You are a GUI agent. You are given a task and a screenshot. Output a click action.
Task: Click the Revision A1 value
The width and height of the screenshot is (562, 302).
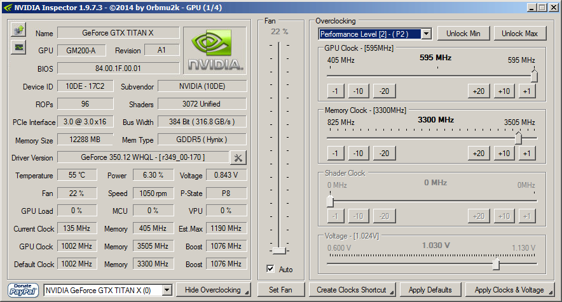(x=161, y=50)
